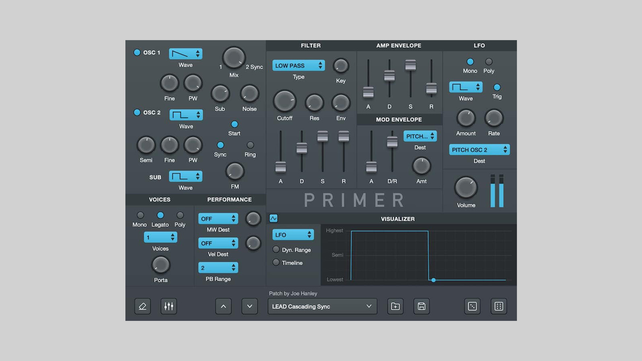The image size is (642, 361).
Task: Click the filter Env knob
Action: [x=341, y=103]
